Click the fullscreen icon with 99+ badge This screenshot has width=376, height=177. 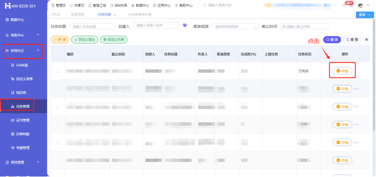[x=351, y=6]
